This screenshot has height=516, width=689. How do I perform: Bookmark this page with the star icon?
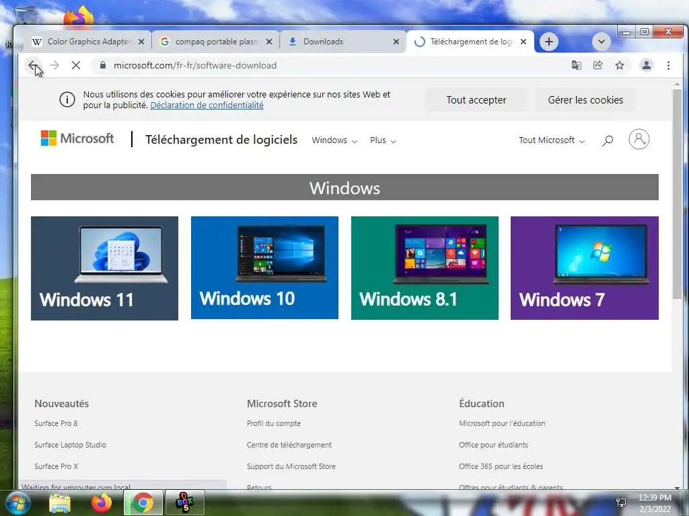pyautogui.click(x=620, y=65)
